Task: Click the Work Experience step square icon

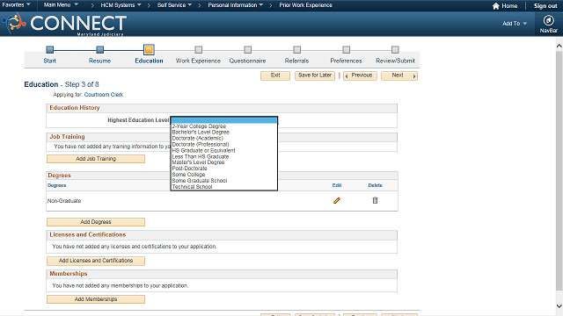Action: (x=198, y=49)
